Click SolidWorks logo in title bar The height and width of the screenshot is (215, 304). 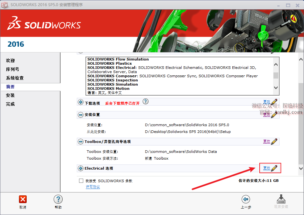click(x=5, y=5)
